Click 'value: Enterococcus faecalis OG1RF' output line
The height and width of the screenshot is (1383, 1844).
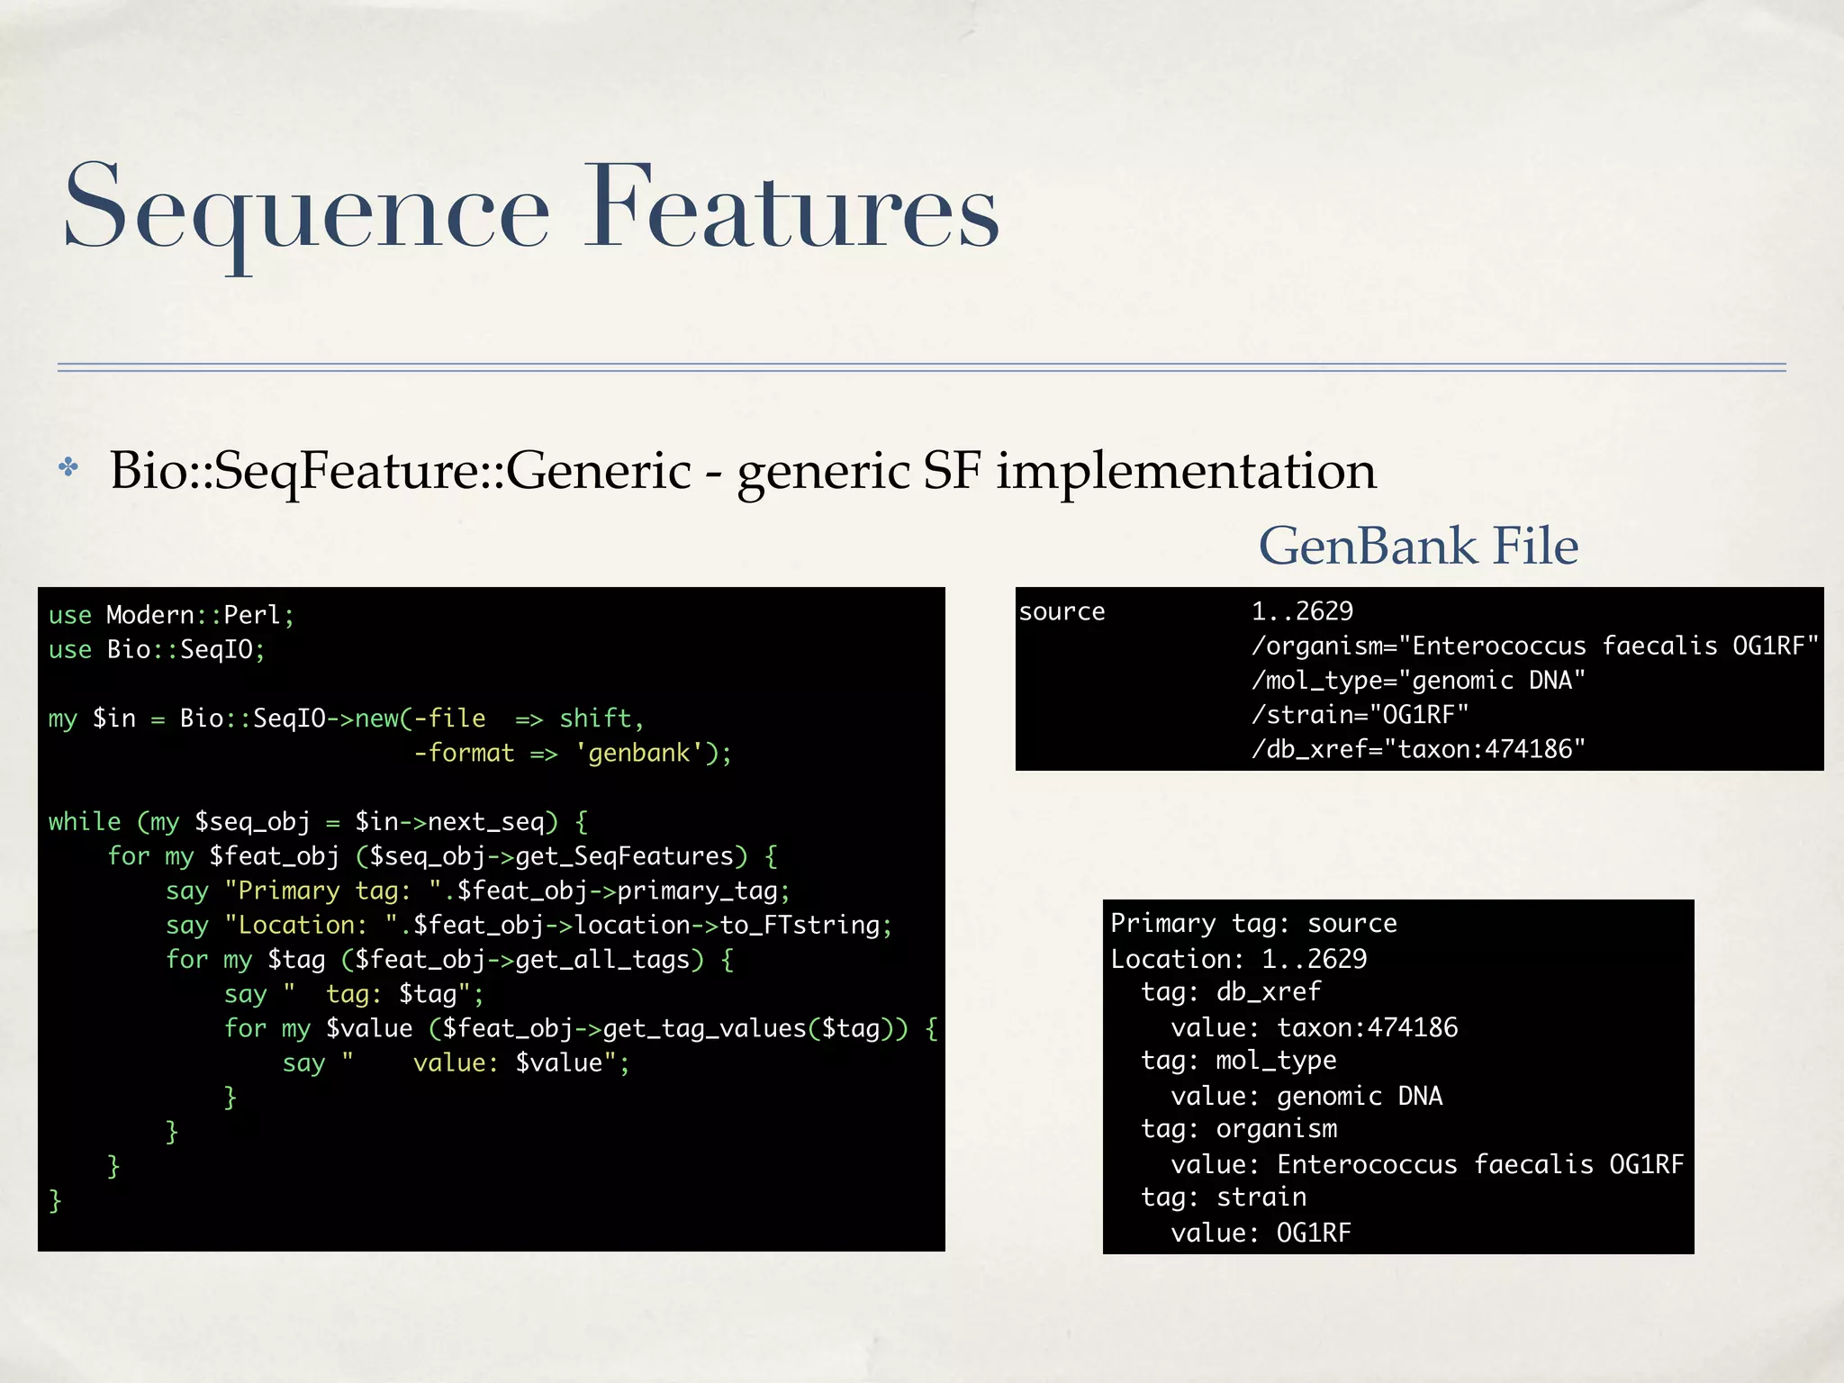pos(1427,1164)
